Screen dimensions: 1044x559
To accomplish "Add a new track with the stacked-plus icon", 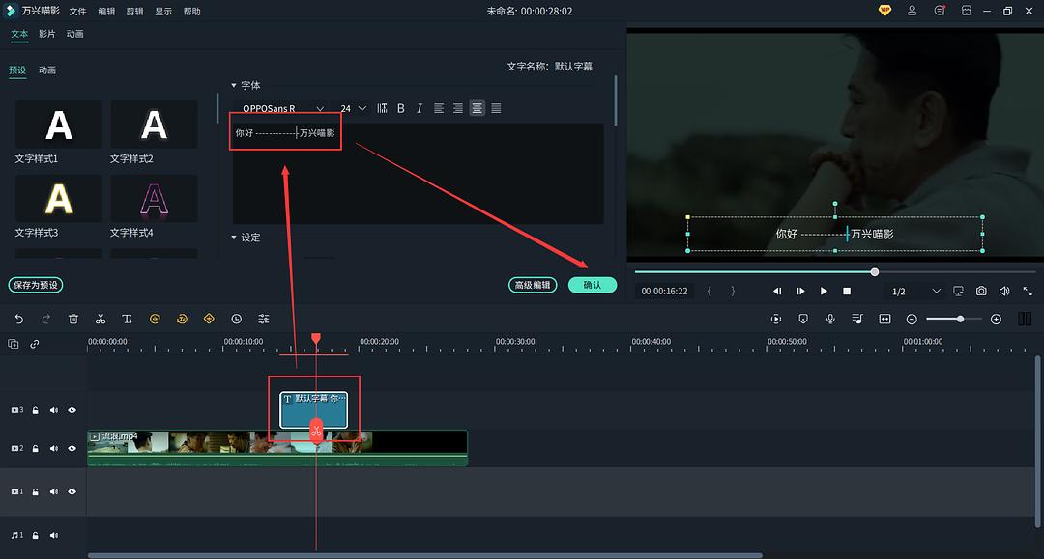I will 14,344.
